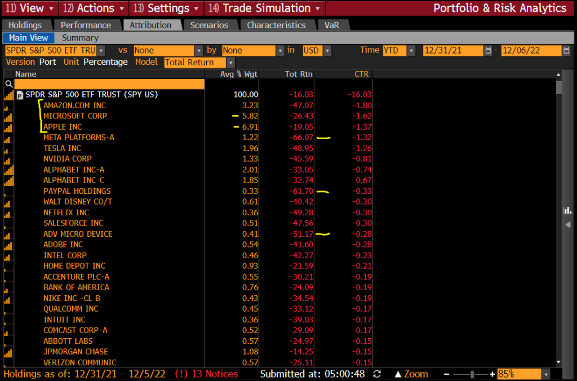Click the portfolio icon beside SPDR S&P 500 ETF TRUST
Viewport: 577px width, 381px height.
pyautogui.click(x=20, y=95)
